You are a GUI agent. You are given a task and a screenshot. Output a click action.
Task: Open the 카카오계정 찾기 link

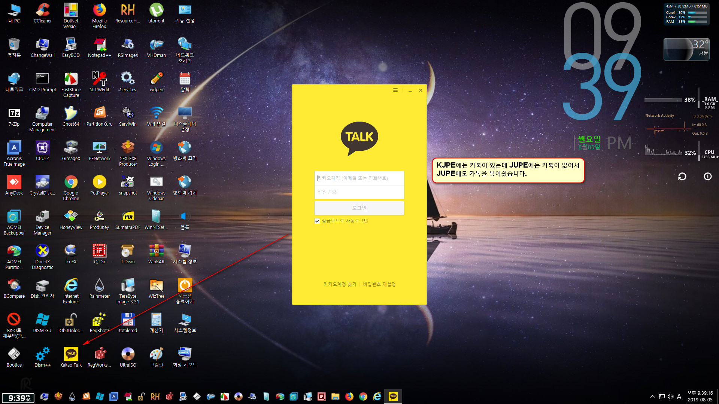(x=340, y=284)
